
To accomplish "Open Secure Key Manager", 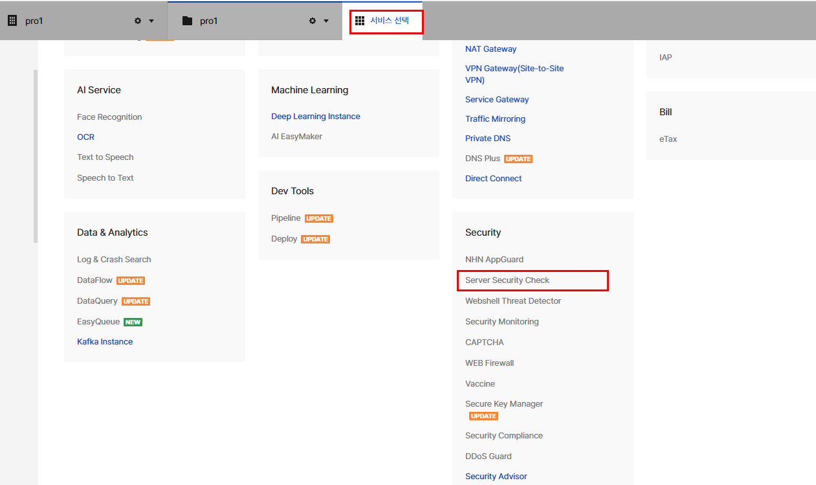I will (x=504, y=404).
